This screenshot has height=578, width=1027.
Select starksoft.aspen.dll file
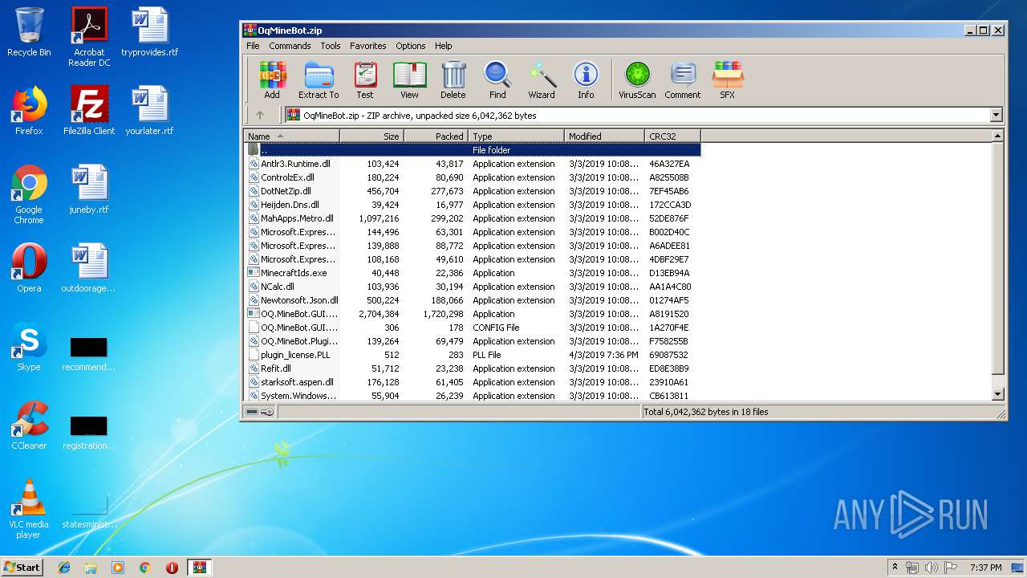[473, 382]
